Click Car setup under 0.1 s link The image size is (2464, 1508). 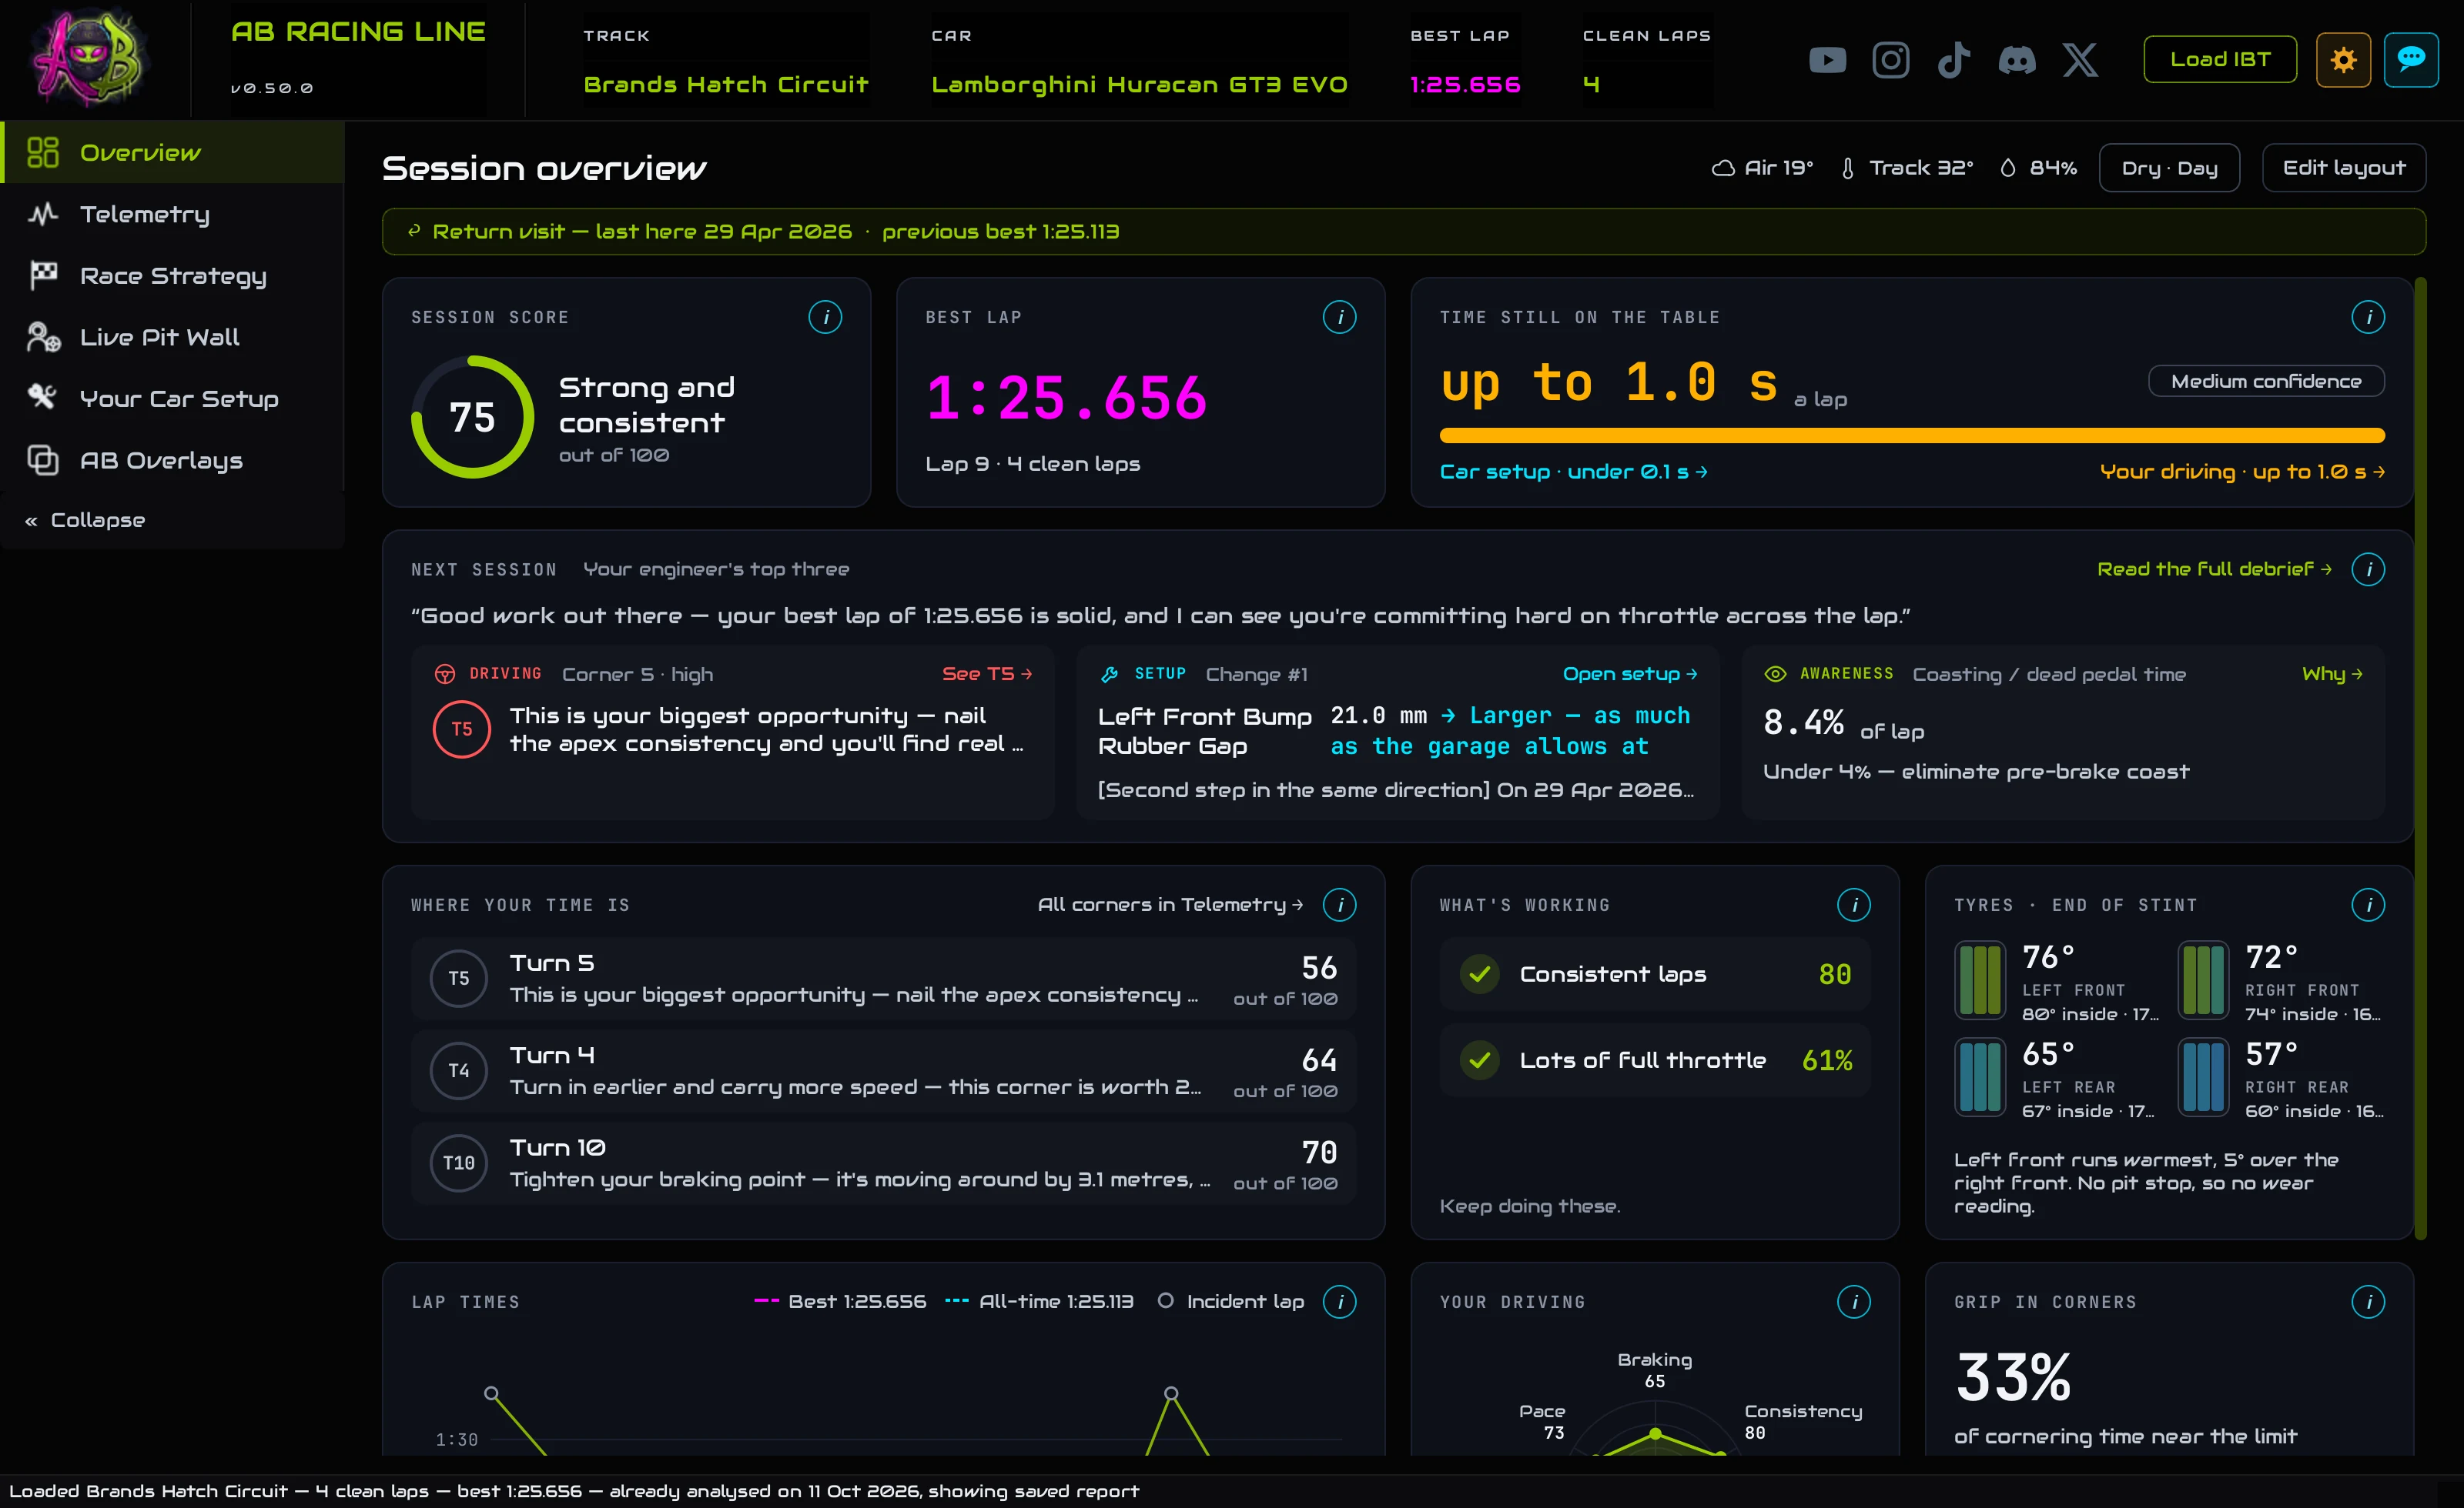click(x=1573, y=472)
